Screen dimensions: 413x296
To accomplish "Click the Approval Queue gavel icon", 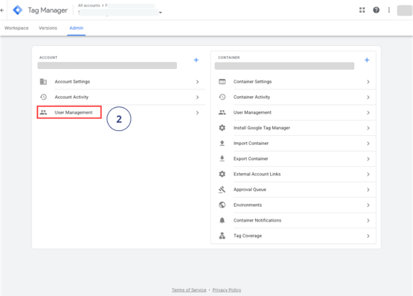I will 222,189.
